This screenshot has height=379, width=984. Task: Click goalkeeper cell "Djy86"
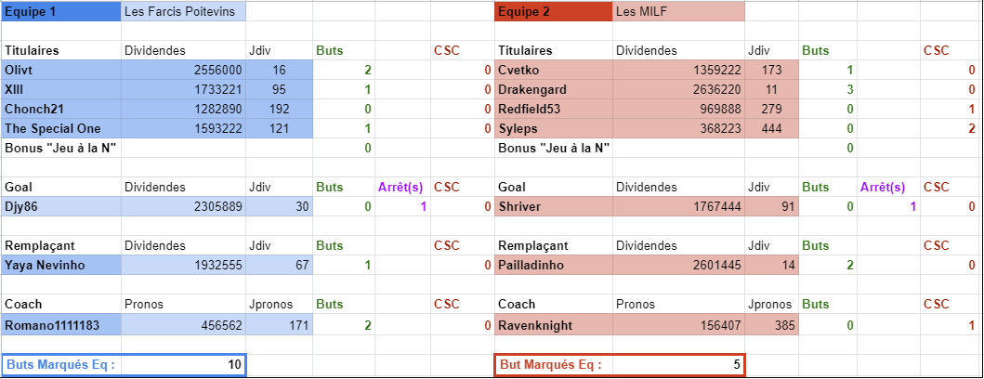(60, 206)
